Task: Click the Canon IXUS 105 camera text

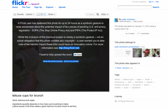Action: [x=122, y=29]
